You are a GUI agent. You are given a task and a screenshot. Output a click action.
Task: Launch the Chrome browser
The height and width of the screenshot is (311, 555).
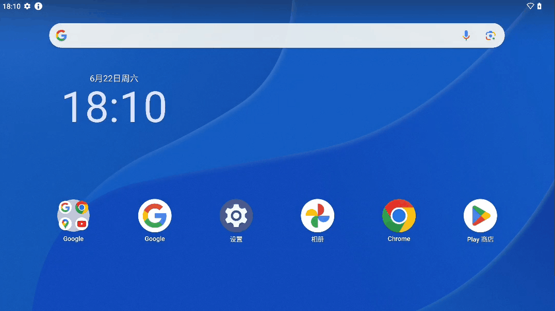[x=399, y=216]
